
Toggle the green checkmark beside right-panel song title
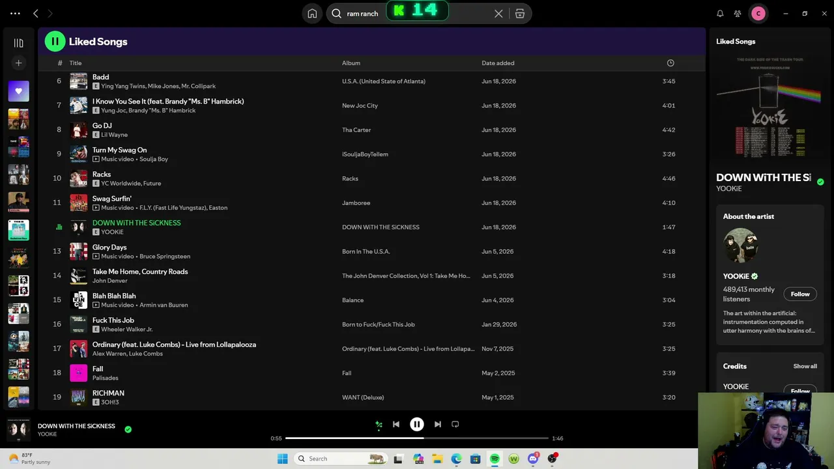(820, 182)
